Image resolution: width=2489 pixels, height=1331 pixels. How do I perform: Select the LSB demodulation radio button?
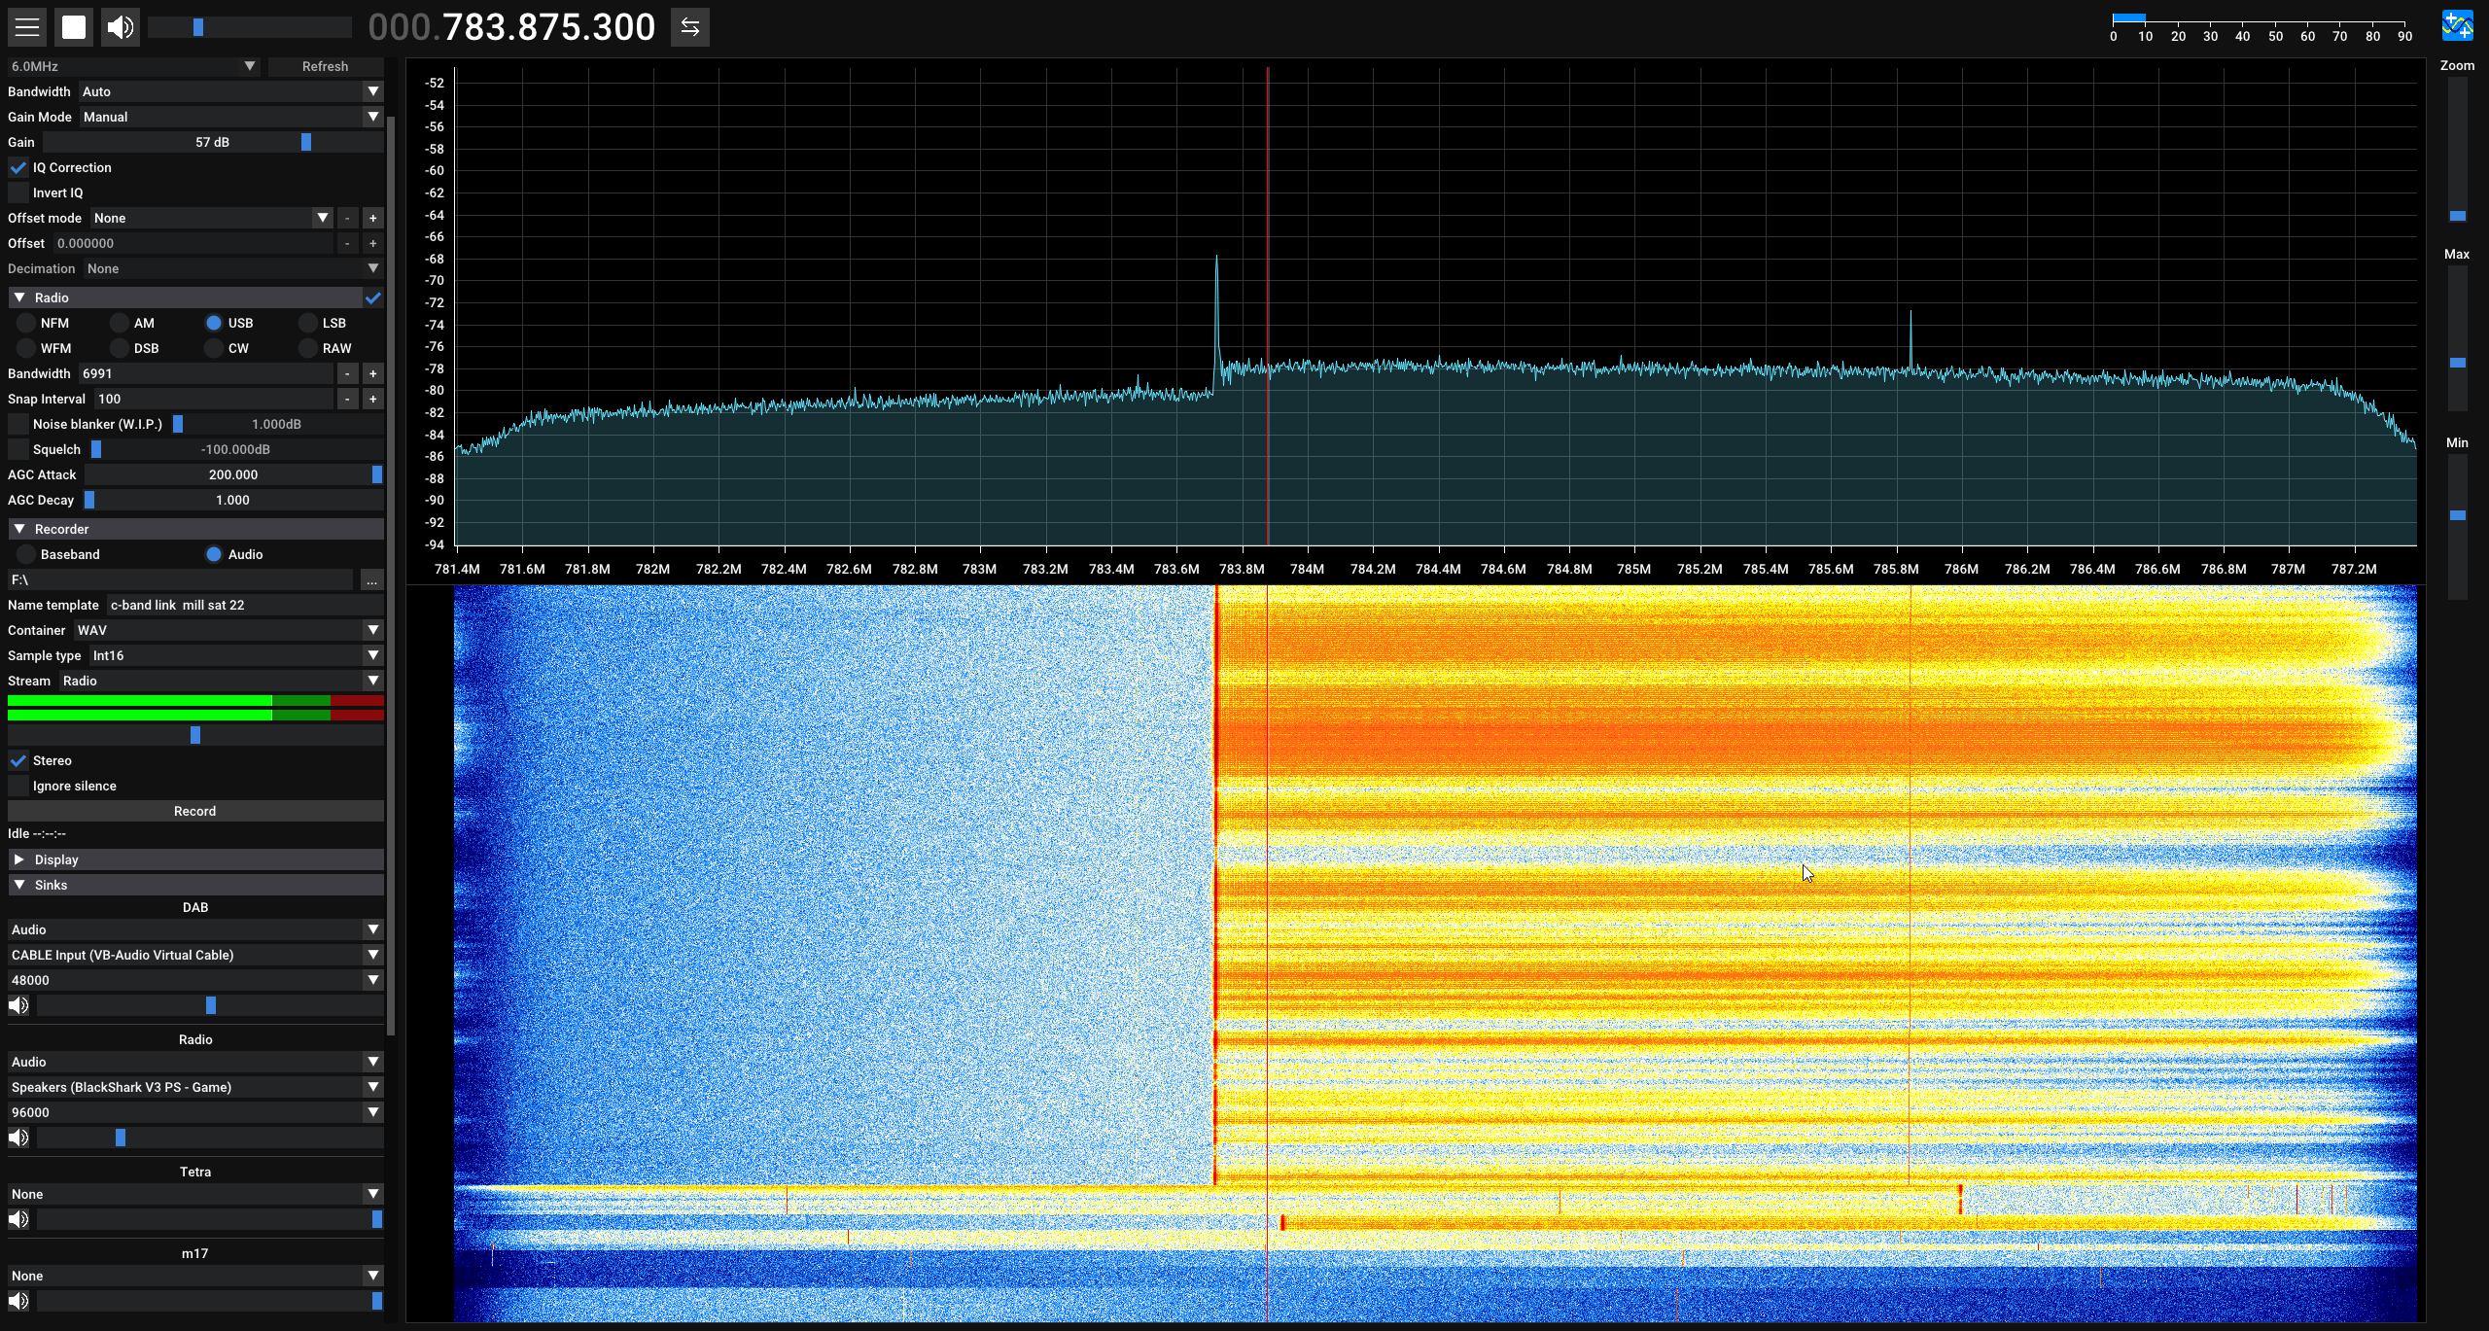[308, 323]
